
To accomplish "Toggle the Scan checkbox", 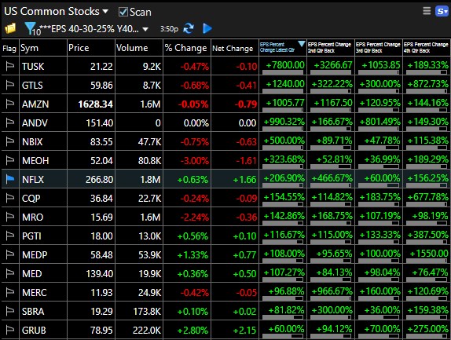I will coord(123,12).
